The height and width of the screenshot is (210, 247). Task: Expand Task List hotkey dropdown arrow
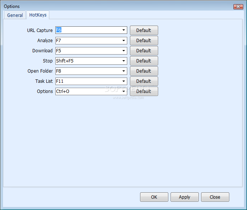tap(123, 81)
